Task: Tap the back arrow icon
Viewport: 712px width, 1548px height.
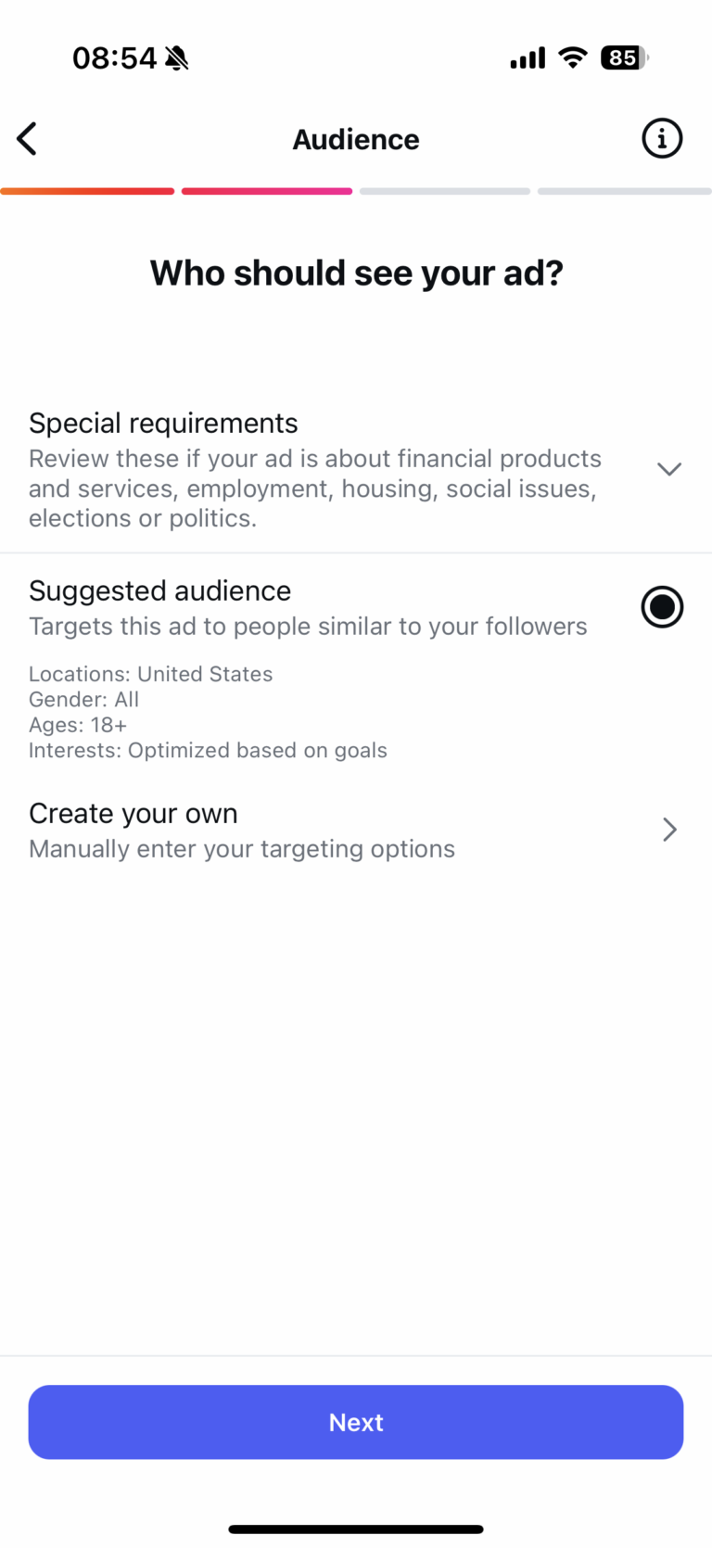Action: (x=27, y=139)
